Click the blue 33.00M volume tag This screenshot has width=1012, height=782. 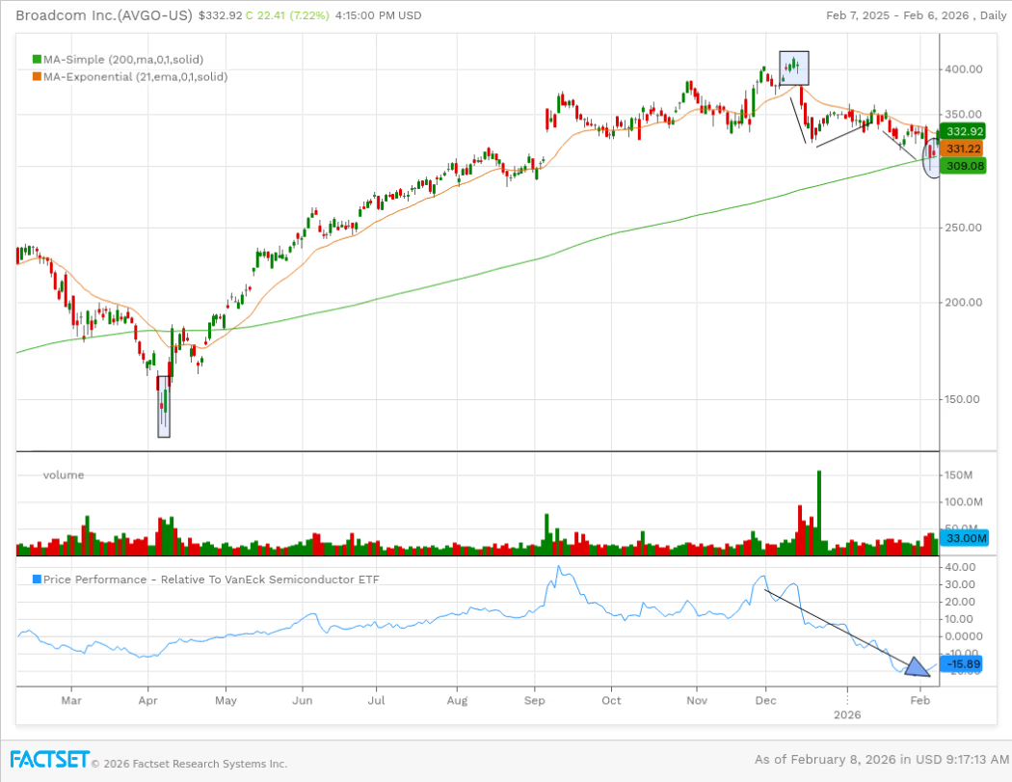point(965,538)
